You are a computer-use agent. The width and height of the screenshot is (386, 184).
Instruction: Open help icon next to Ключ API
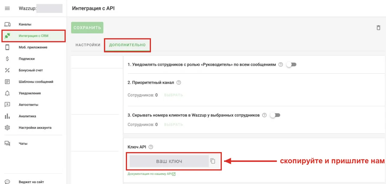coord(151,147)
